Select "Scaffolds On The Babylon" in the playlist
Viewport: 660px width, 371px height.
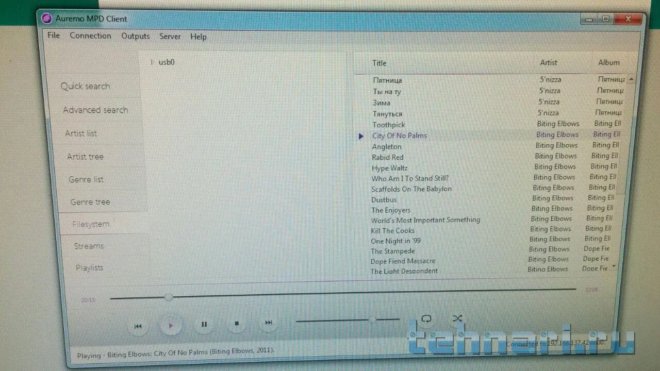click(411, 189)
